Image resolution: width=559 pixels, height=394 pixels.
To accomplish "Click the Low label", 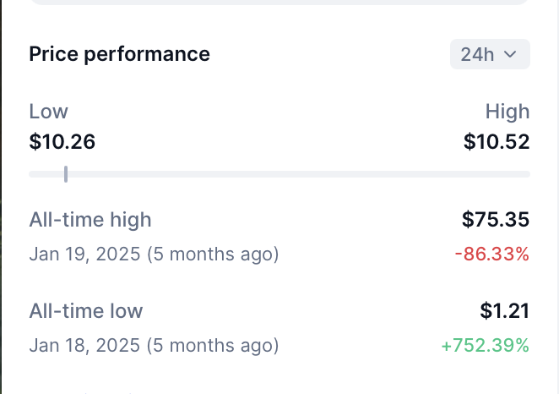I will tap(48, 112).
